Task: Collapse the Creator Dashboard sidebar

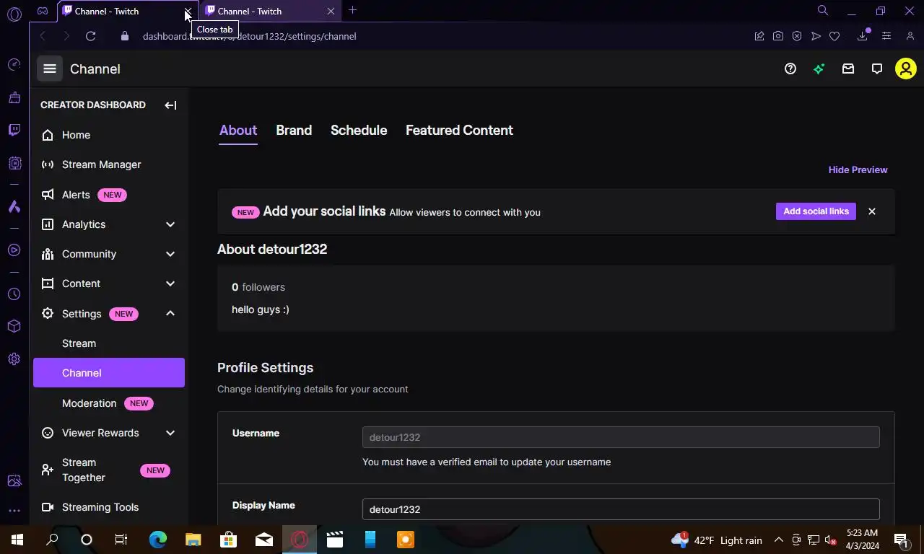Action: point(170,105)
